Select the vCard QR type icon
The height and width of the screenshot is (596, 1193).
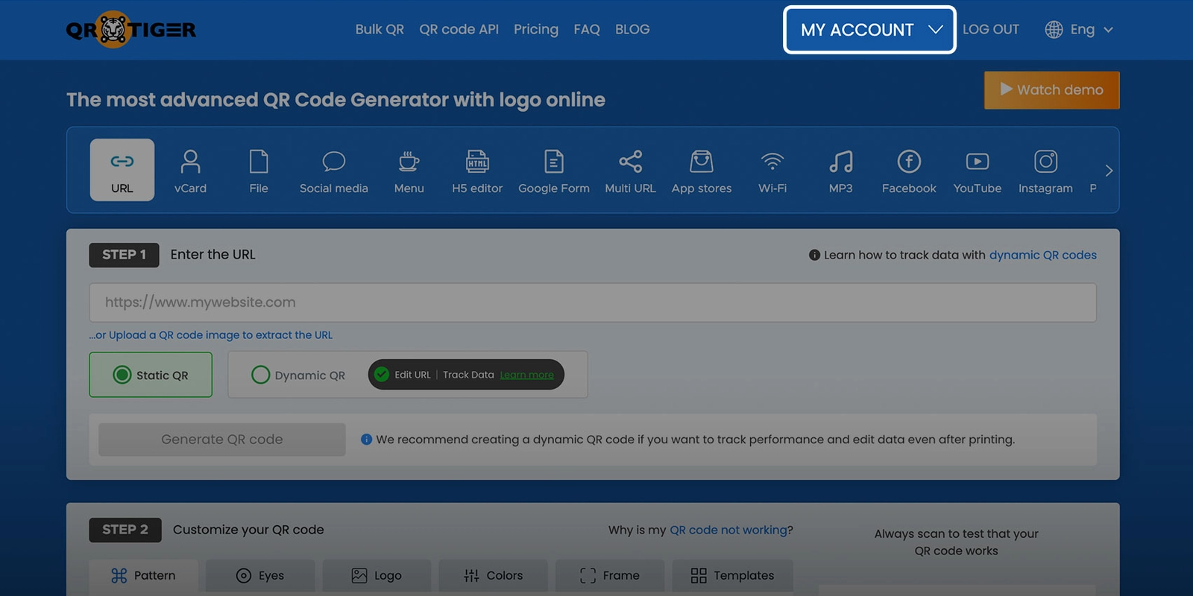coord(190,171)
